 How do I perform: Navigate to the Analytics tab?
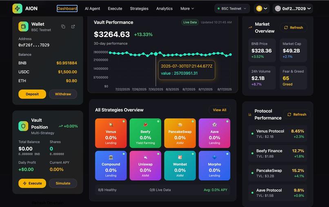[164, 9]
